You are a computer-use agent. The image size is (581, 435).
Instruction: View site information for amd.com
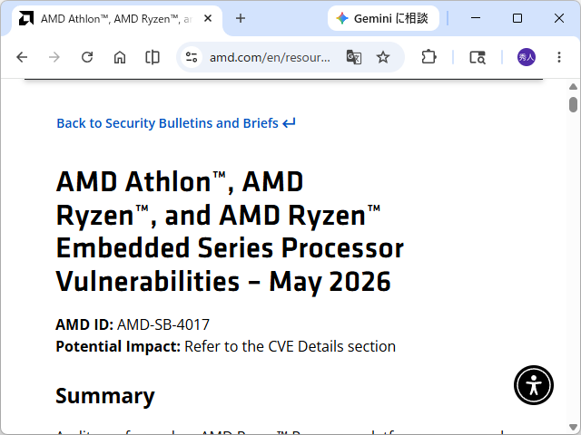(x=192, y=57)
